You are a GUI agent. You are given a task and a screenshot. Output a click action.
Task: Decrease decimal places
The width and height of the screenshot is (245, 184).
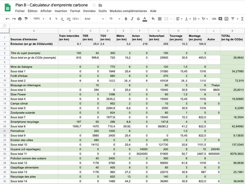(62, 19)
